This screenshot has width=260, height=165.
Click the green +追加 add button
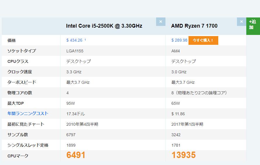(x=253, y=26)
